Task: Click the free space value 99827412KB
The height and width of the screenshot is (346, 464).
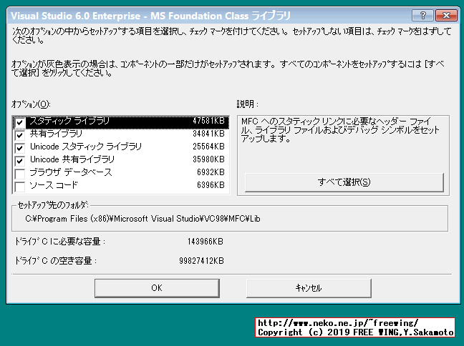Action: tap(202, 261)
